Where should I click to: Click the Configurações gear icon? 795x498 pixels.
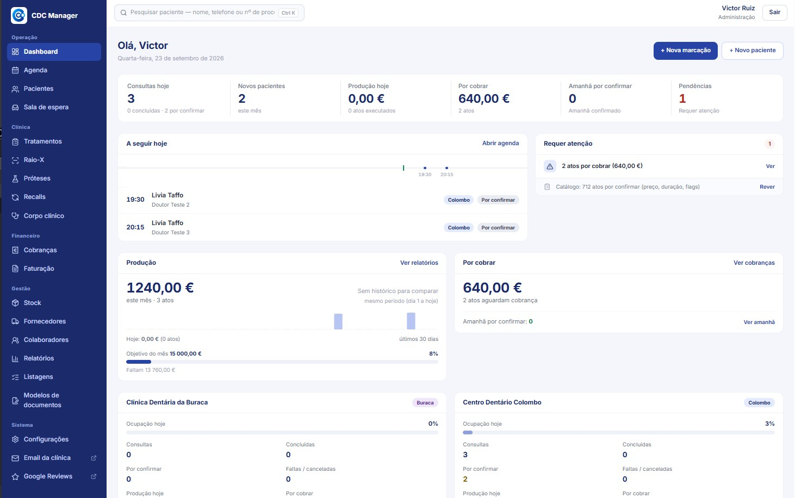tap(15, 439)
